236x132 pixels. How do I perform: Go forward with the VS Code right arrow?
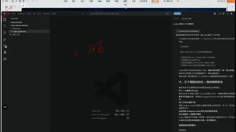pyautogui.click(x=87, y=14)
